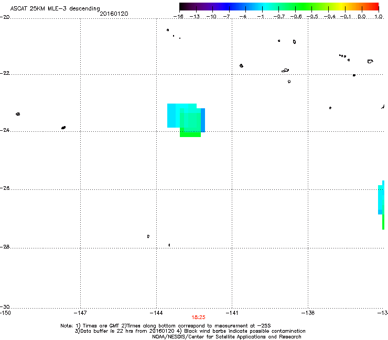Click the latitude label "-24"
The image size is (388, 340).
click(x=5, y=130)
